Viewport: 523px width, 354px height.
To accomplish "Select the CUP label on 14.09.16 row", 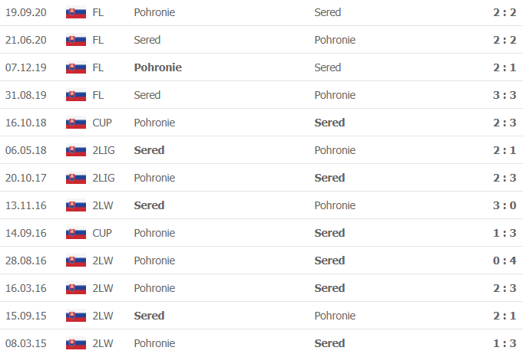I will (x=102, y=233).
